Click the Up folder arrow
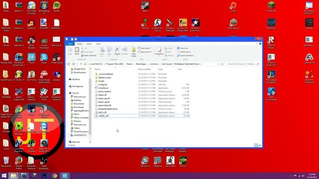The width and height of the screenshot is (319, 179). [81, 64]
